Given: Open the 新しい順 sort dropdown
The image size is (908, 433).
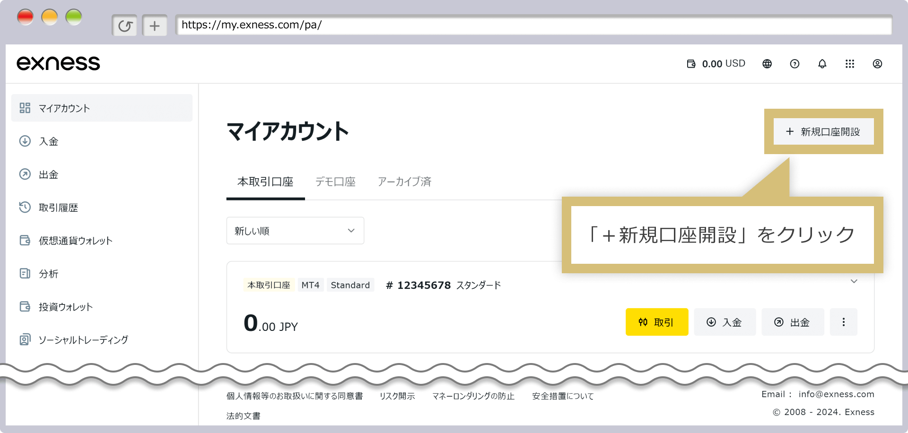Looking at the screenshot, I should (x=295, y=231).
